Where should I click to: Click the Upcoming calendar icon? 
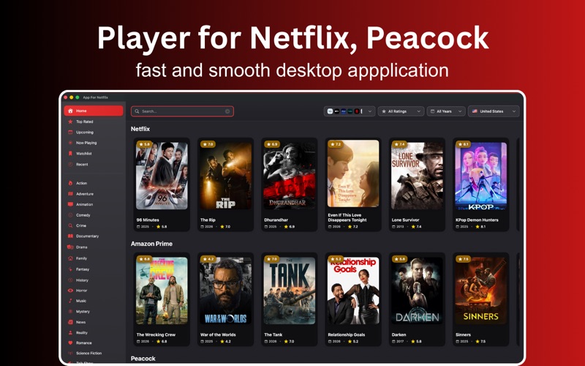point(70,132)
